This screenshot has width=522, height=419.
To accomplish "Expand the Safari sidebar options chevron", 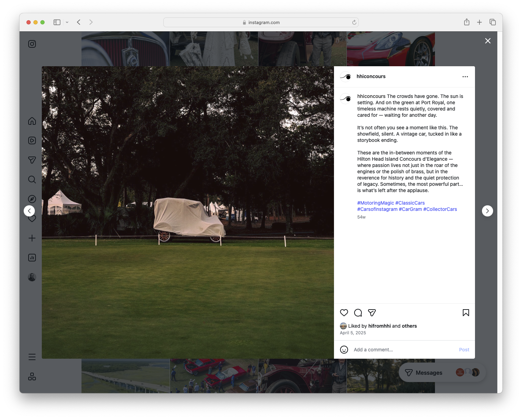I will point(67,22).
